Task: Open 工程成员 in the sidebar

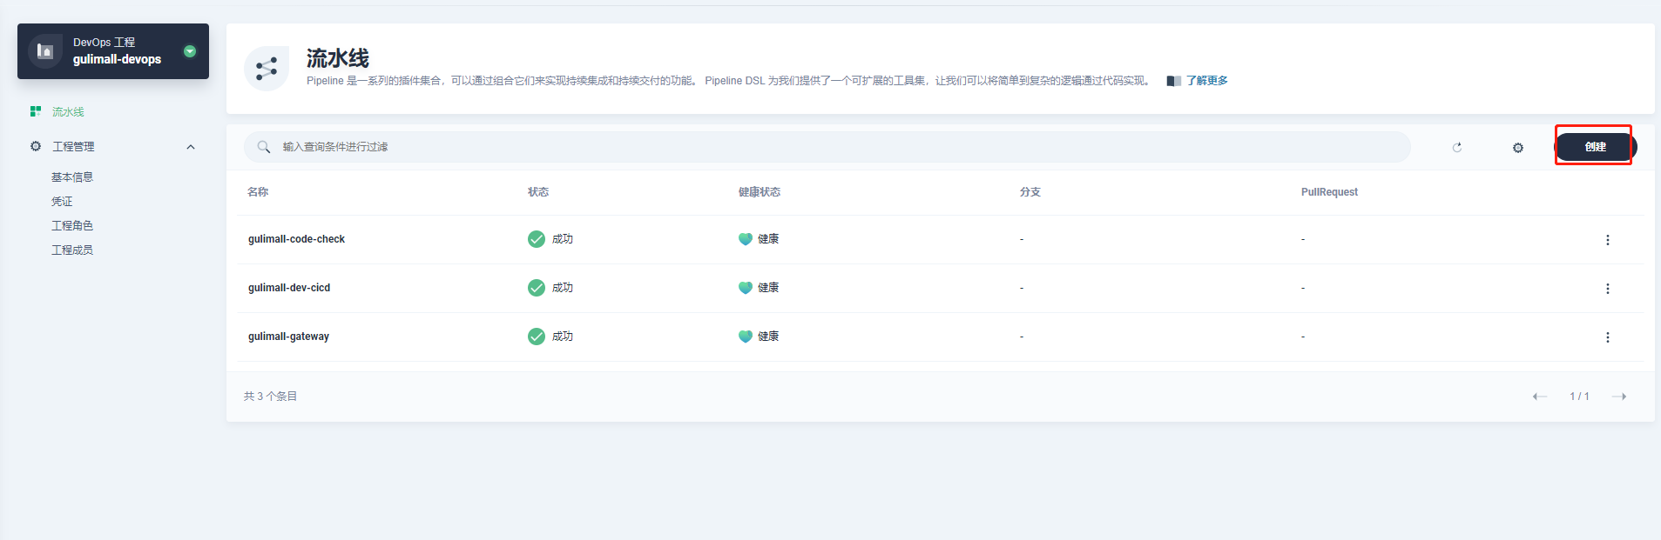Action: 72,250
